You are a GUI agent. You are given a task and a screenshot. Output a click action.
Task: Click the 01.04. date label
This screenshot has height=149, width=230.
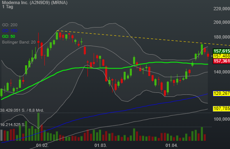172,145
